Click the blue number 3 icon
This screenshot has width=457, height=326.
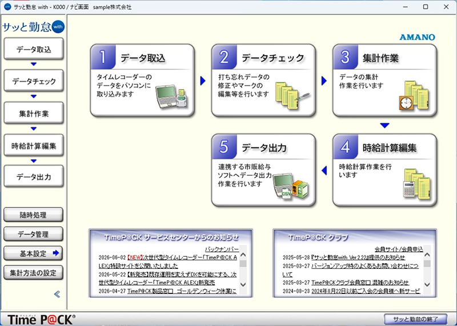(x=346, y=57)
